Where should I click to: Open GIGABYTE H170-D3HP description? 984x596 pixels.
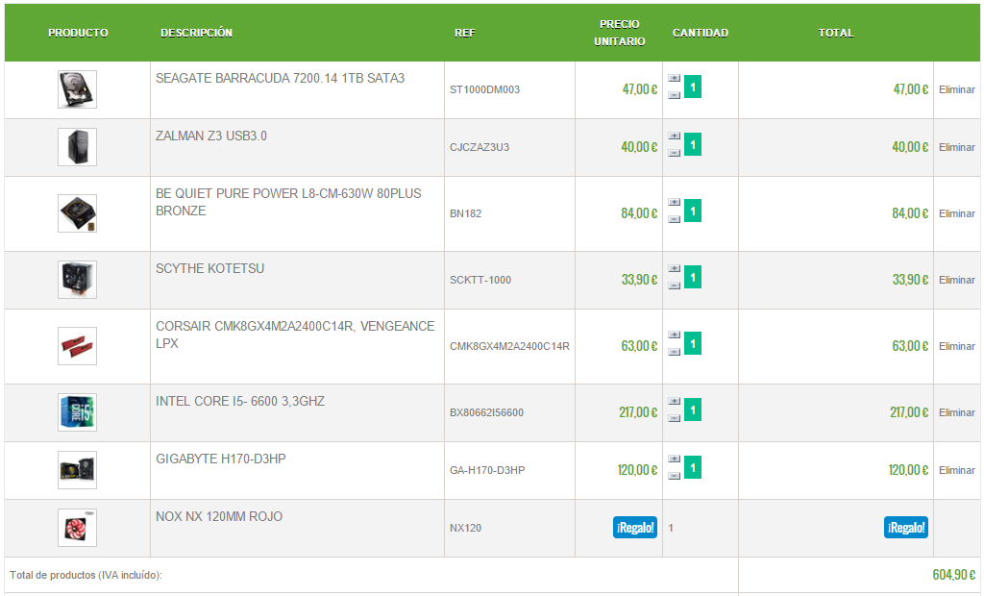click(x=221, y=459)
